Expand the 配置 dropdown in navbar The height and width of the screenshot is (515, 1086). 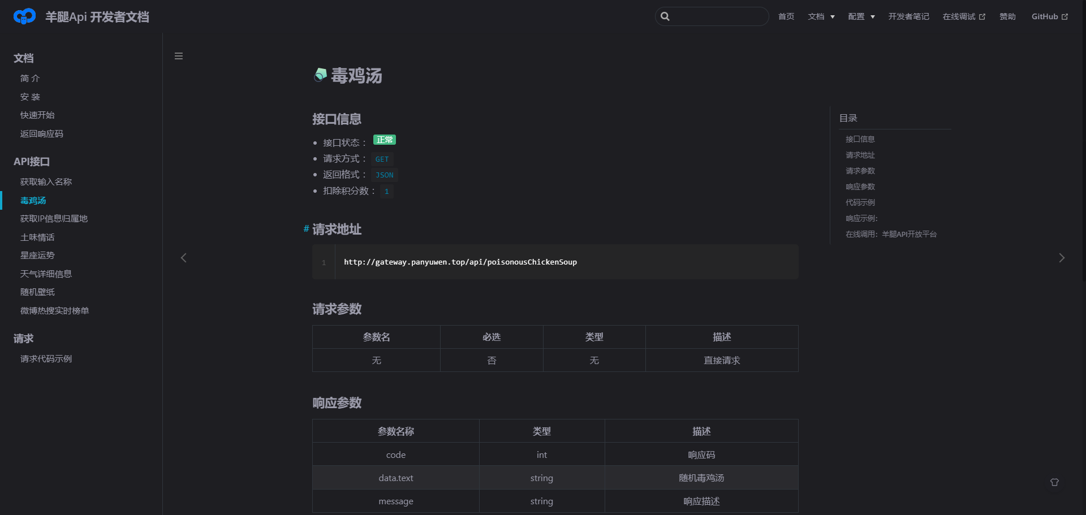point(861,16)
